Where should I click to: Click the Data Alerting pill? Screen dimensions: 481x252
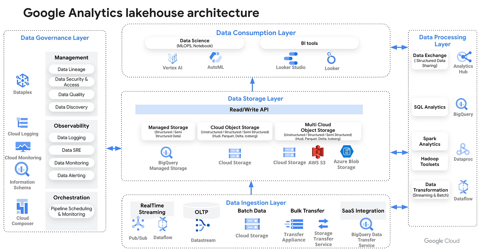click(x=71, y=175)
